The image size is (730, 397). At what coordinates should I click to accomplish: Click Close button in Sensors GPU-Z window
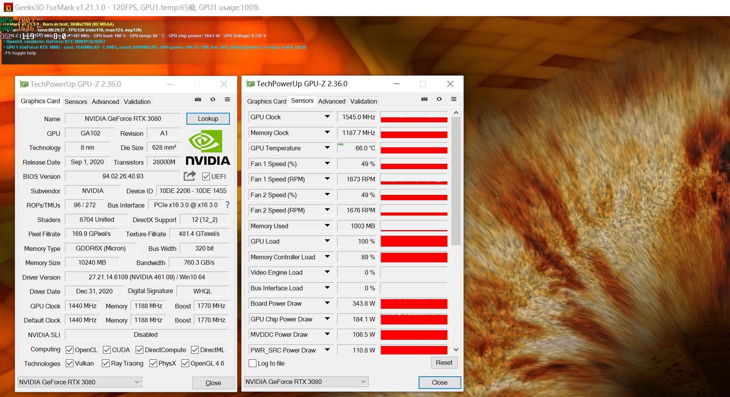point(439,382)
